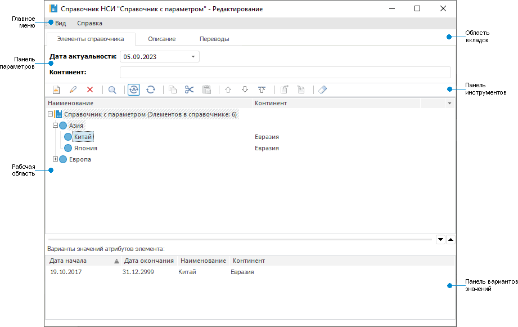The height and width of the screenshot is (327, 518).
Task: Click the root dictionary table icon
Action: [58, 114]
